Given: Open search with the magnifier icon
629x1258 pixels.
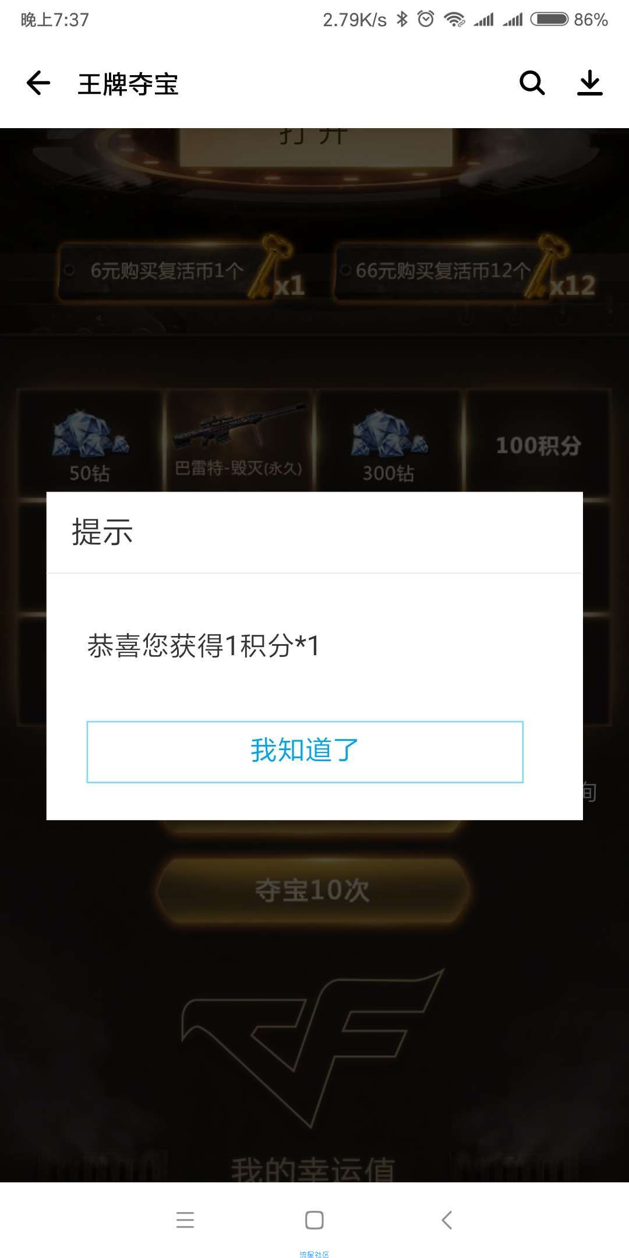Looking at the screenshot, I should point(532,83).
